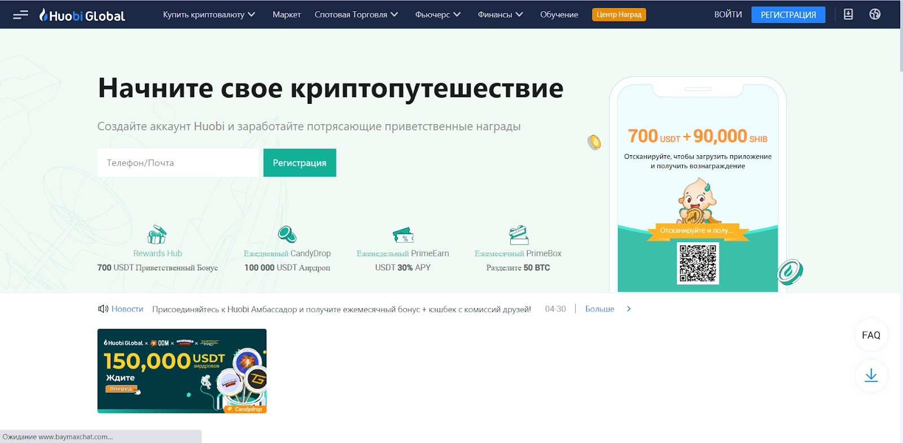Screen dimensions: 903x443
Task: Click the PrimeEarn percent wallet icon
Action: point(403,235)
